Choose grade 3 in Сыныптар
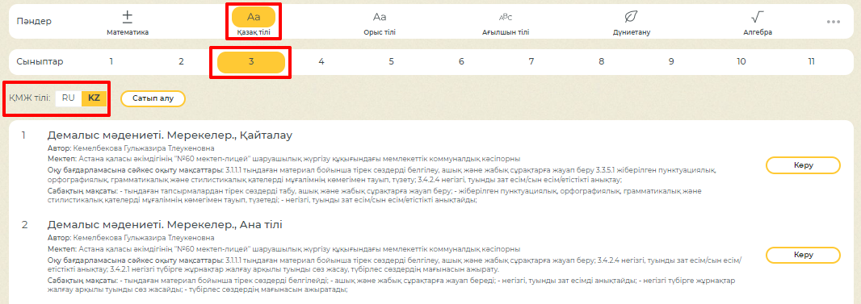 click(251, 62)
